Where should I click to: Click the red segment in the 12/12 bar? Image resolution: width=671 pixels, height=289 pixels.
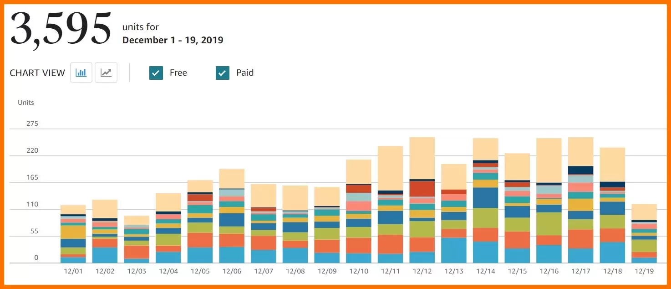tap(422, 189)
